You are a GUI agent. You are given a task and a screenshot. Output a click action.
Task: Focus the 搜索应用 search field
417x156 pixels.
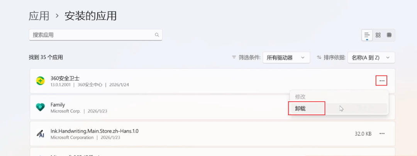click(x=95, y=35)
